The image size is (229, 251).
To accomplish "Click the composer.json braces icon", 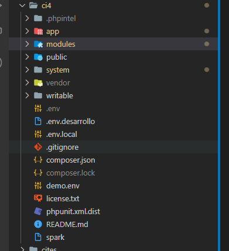I will (x=38, y=160).
